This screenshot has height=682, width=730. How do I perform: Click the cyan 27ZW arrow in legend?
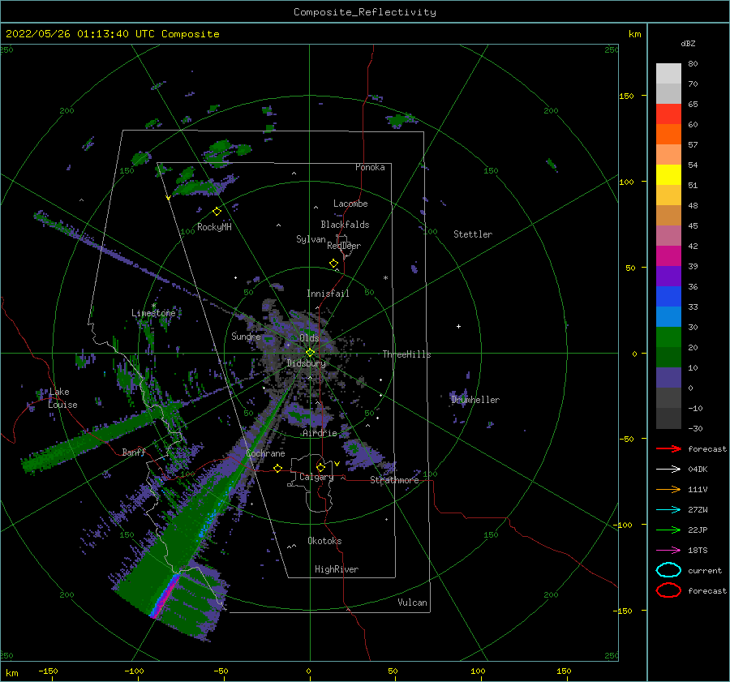click(668, 510)
